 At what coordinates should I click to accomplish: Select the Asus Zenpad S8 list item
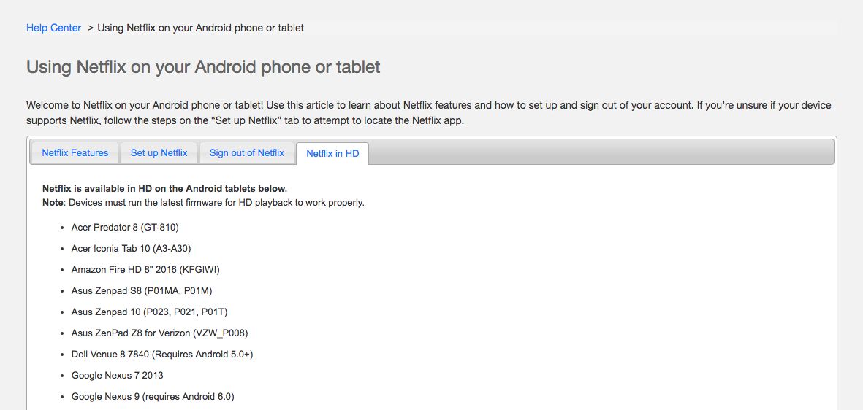pyautogui.click(x=142, y=290)
